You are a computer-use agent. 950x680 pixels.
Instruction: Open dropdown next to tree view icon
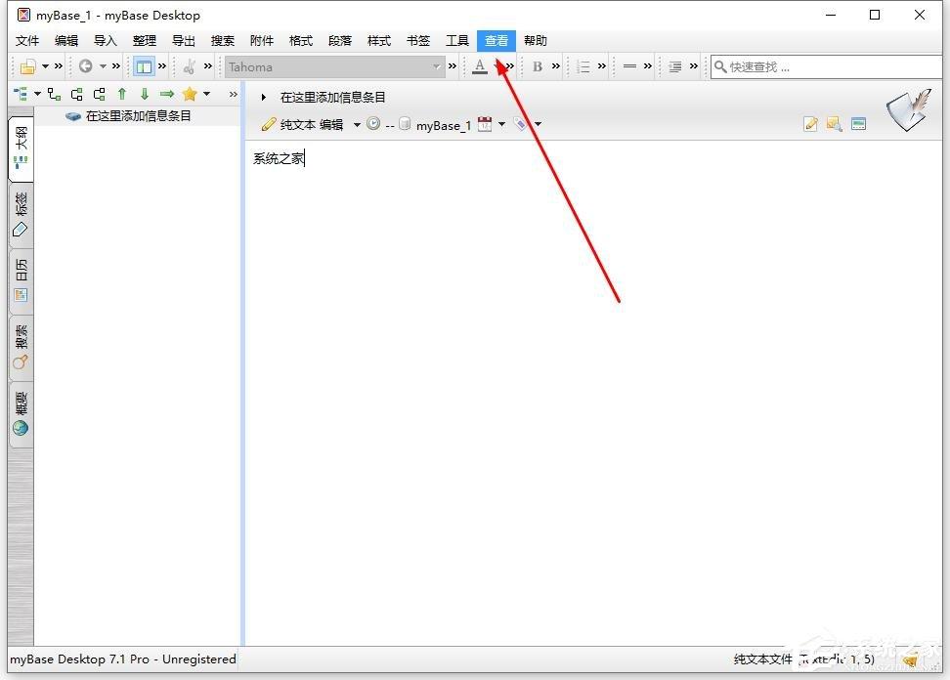pos(37,94)
